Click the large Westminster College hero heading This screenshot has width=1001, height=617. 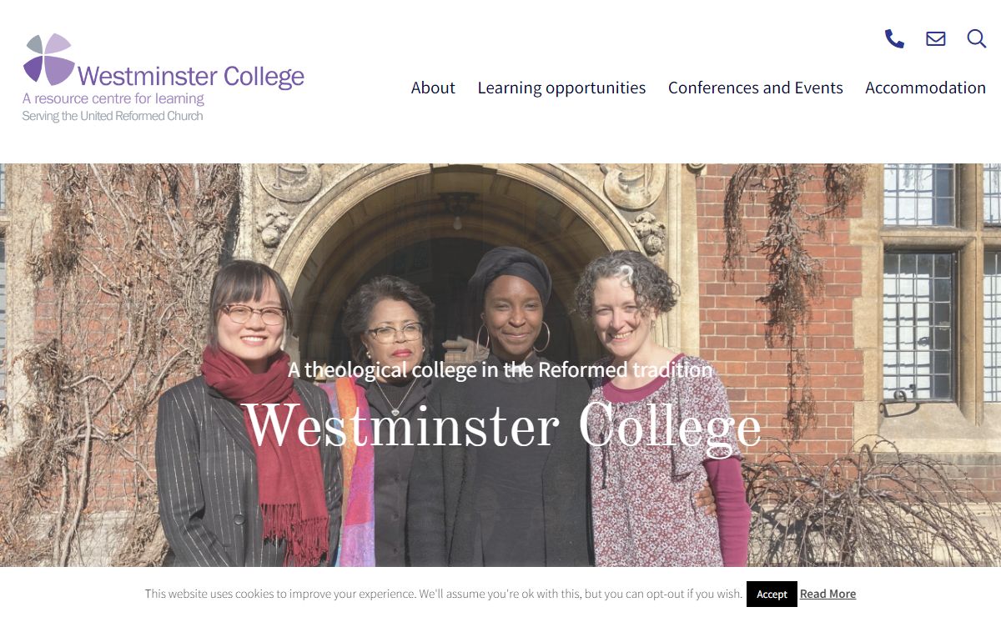click(x=502, y=426)
